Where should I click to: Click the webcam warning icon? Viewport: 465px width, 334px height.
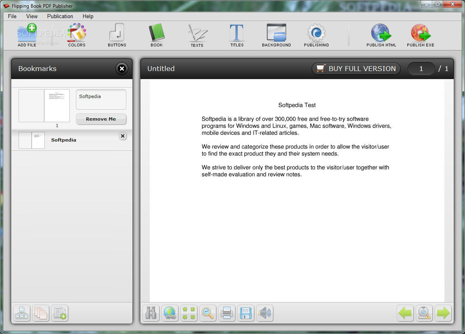[424, 313]
